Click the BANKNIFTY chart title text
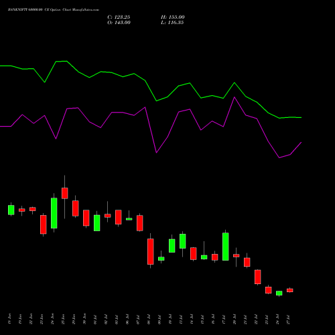The height and width of the screenshot is (335, 335). [x=54, y=10]
